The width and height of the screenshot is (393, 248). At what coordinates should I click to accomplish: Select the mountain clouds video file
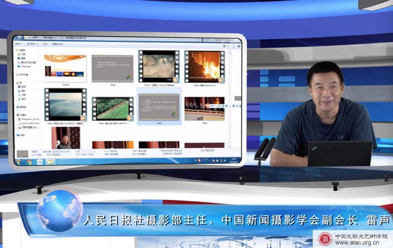pyautogui.click(x=65, y=104)
